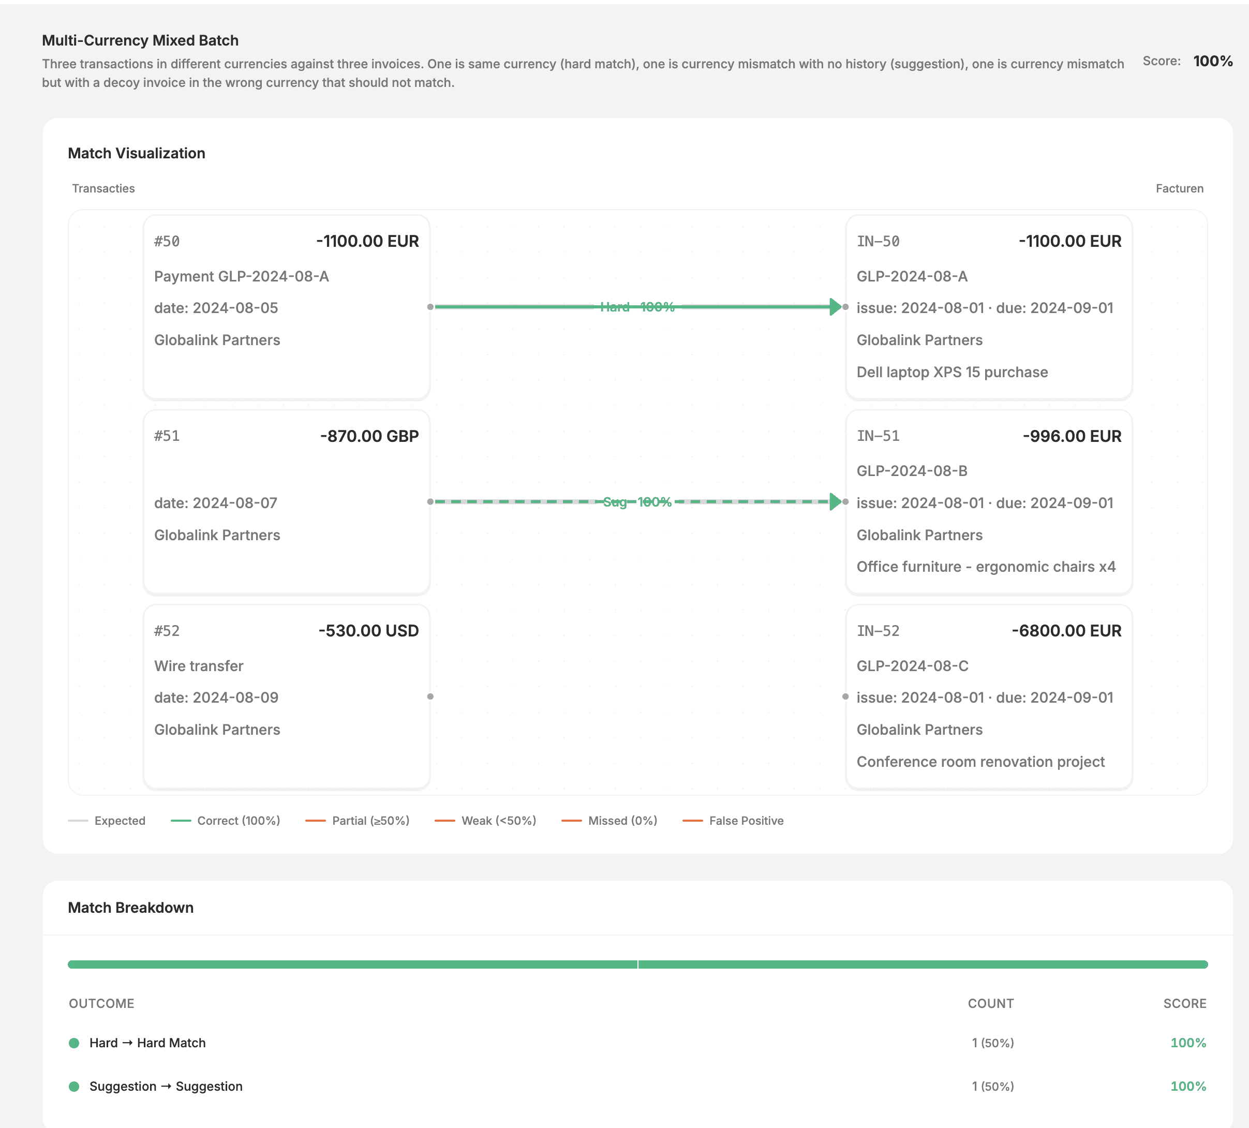Click the Missed (0%) legend entry
This screenshot has width=1249, height=1128.
[621, 820]
